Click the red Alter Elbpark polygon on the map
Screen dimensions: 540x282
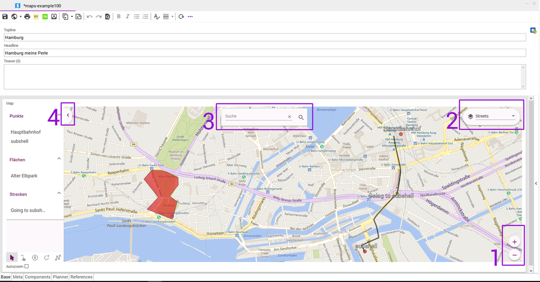(162, 193)
